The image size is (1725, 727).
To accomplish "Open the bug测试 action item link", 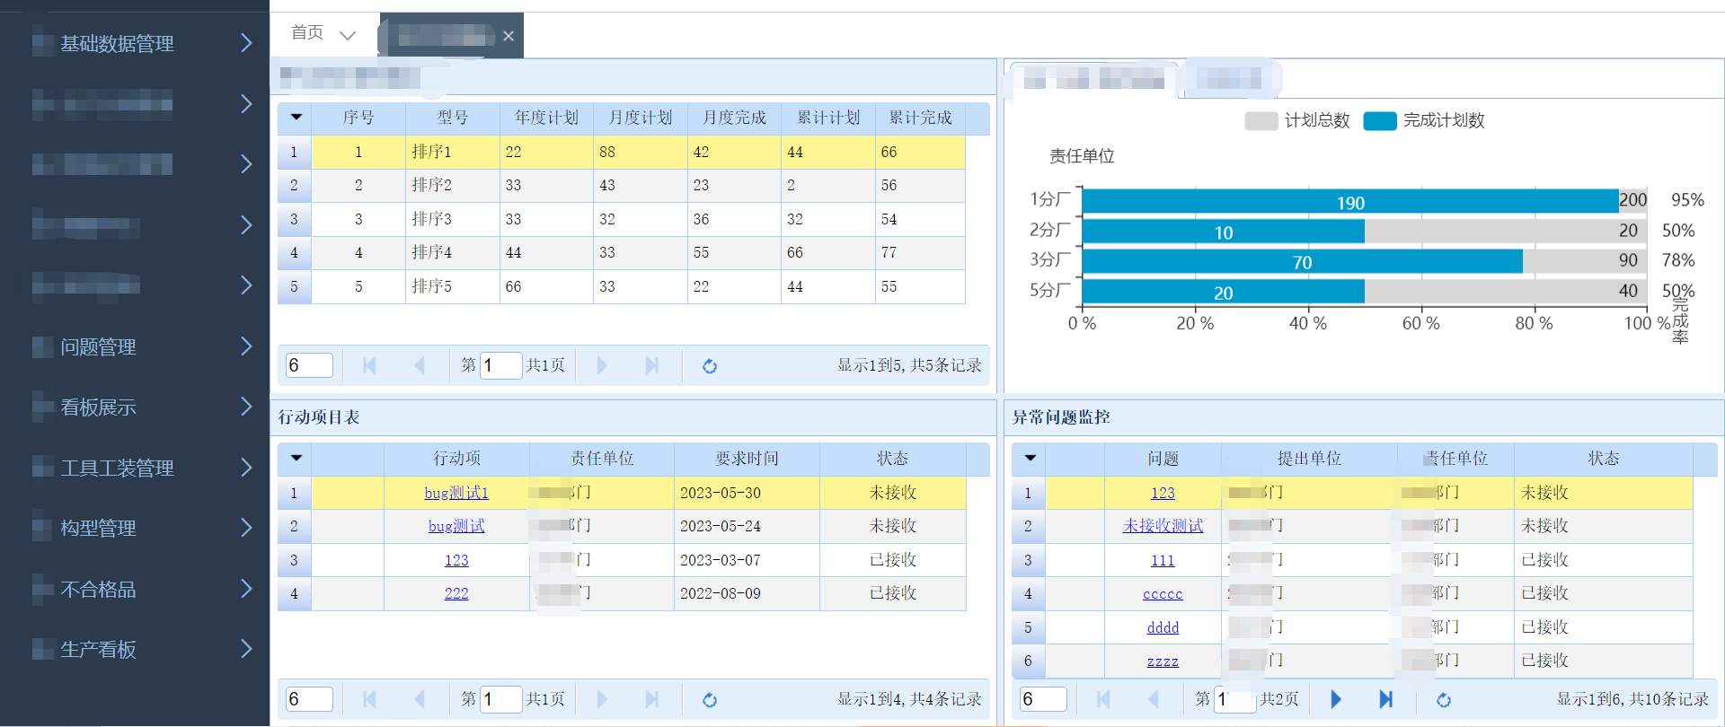I will (456, 526).
